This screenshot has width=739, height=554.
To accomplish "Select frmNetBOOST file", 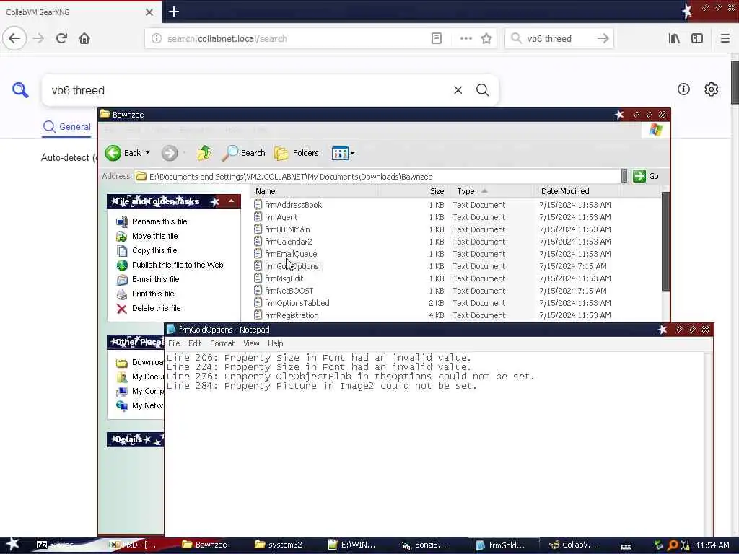I will [x=289, y=291].
